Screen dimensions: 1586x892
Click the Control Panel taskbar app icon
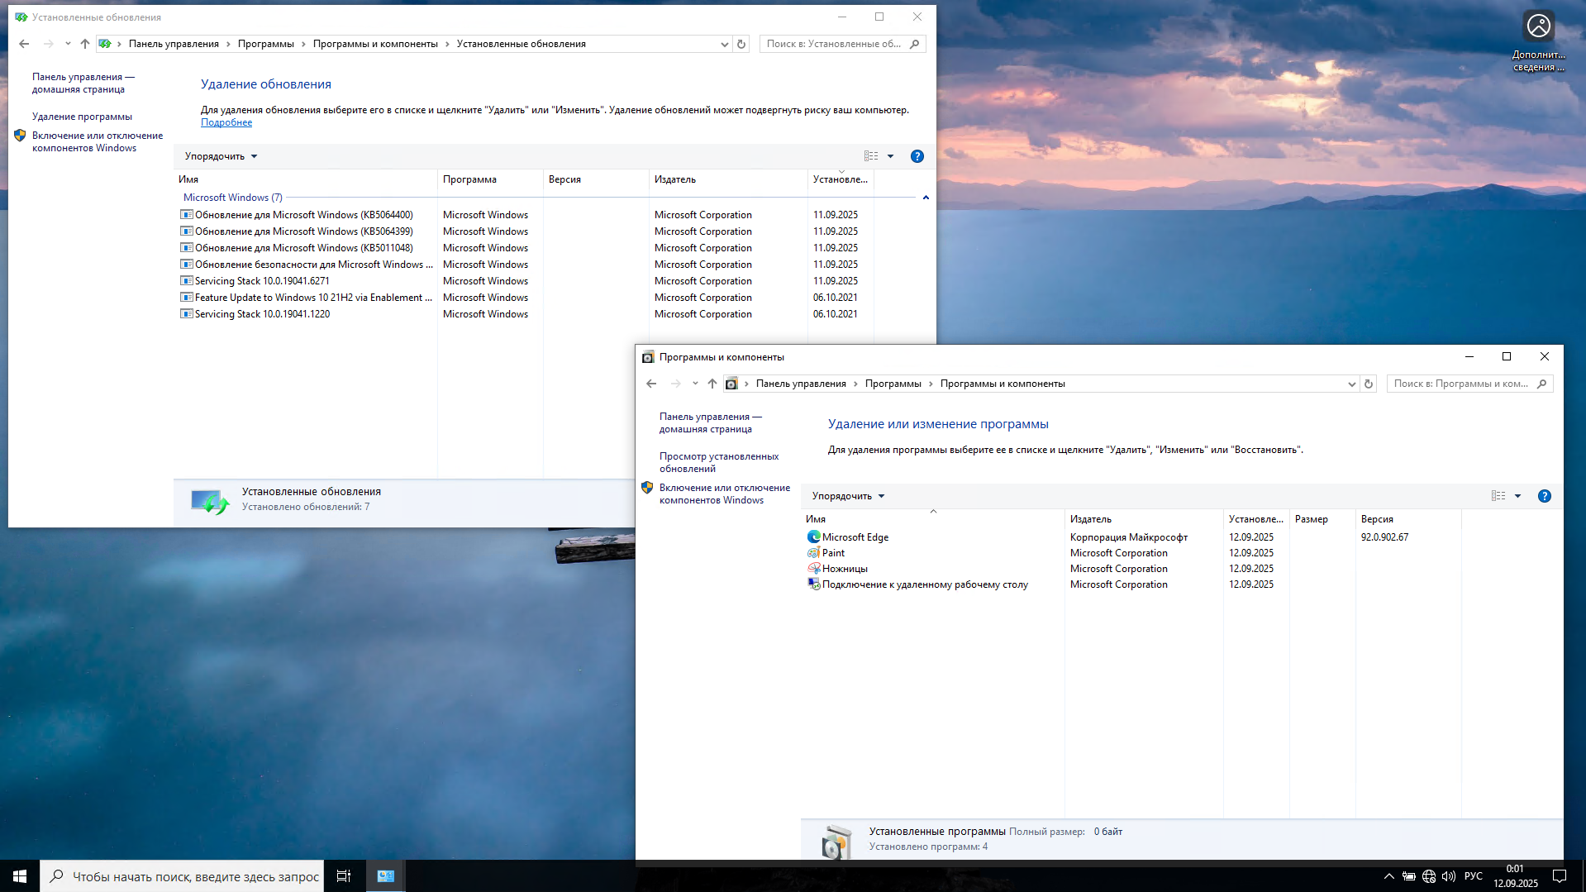coord(386,876)
